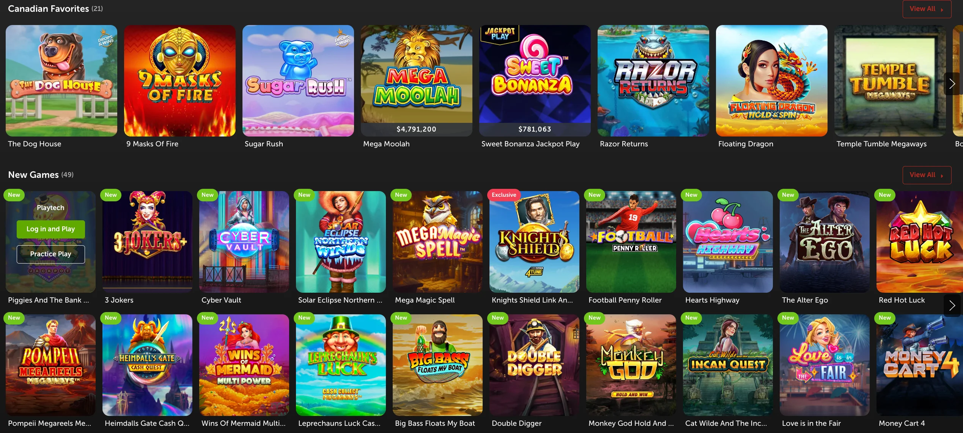The width and height of the screenshot is (963, 433).
Task: Launch Cyber Vault game
Action: pos(244,242)
